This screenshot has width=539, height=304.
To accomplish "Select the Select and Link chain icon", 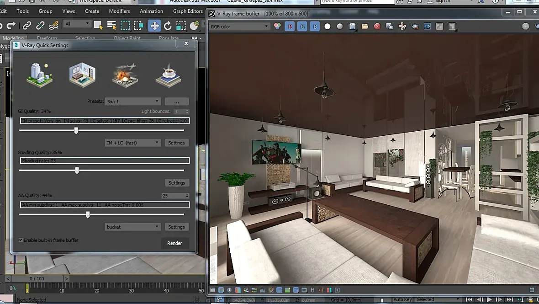I will coord(26,25).
